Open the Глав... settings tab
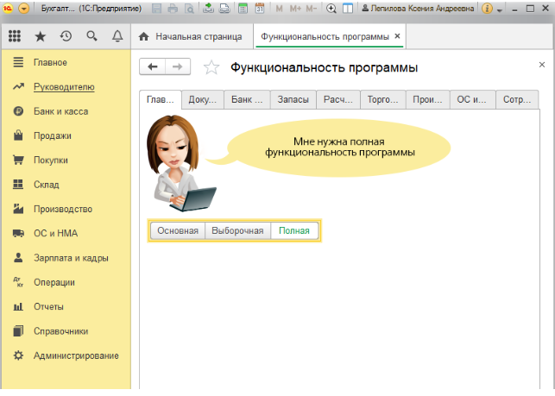The height and width of the screenshot is (396, 555). point(161,100)
